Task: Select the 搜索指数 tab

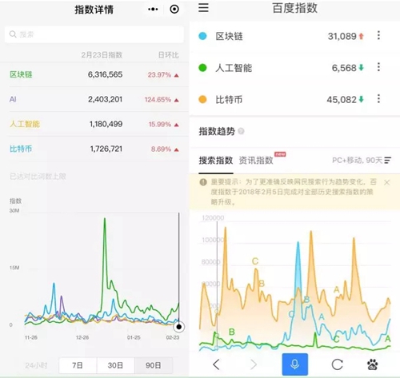Action: coord(216,160)
